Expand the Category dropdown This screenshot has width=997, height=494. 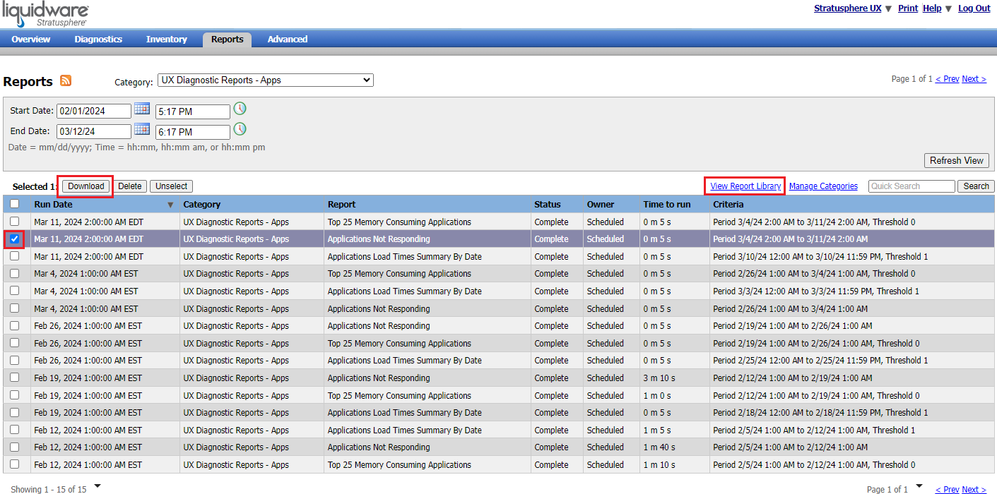click(x=265, y=80)
